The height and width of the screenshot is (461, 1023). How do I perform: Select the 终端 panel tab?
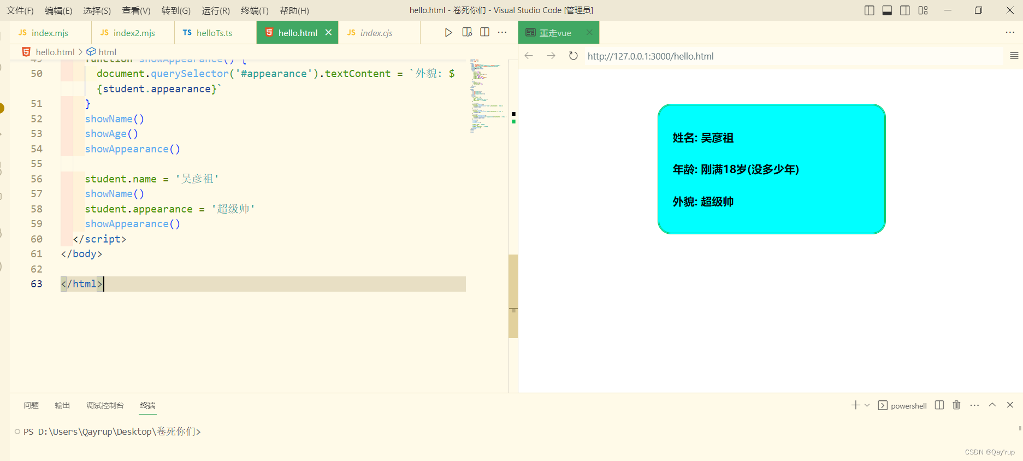pyautogui.click(x=147, y=405)
